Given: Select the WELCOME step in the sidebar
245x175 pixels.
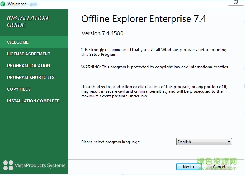Looking at the screenshot, I should click(18, 42).
